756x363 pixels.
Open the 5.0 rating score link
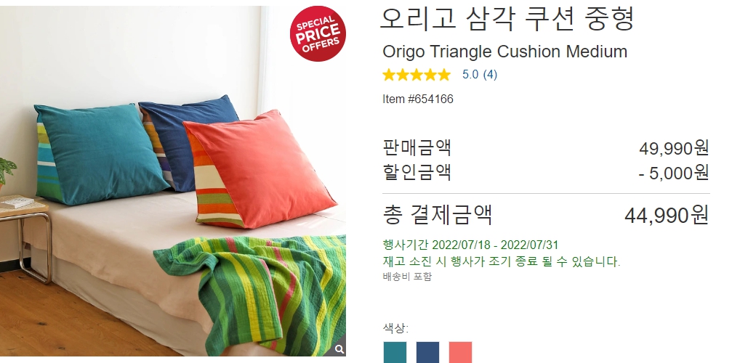(470, 75)
